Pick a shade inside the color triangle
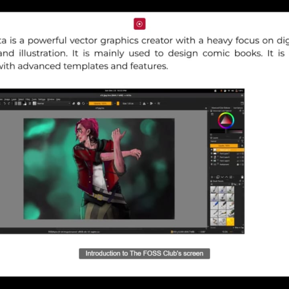This screenshot has height=289, width=289. point(226,121)
